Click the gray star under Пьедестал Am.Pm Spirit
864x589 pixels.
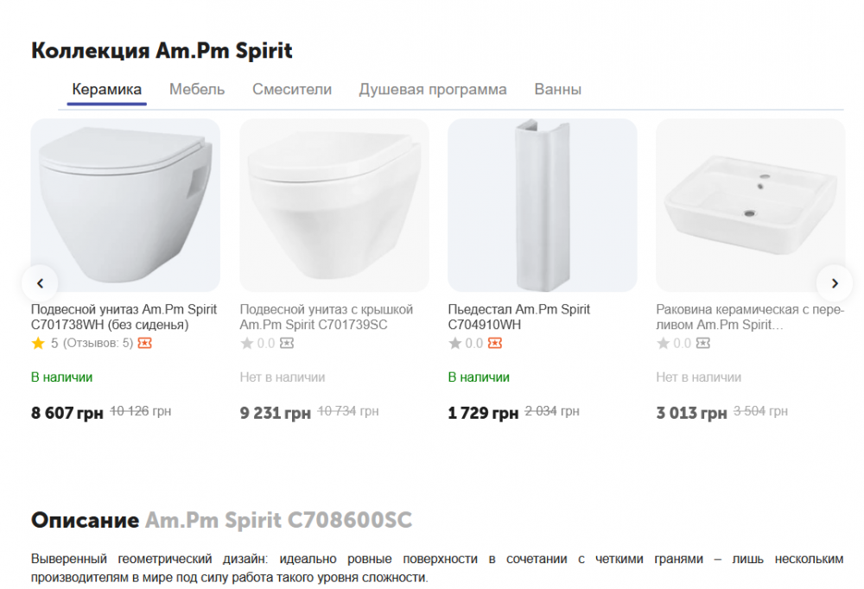[x=455, y=343]
